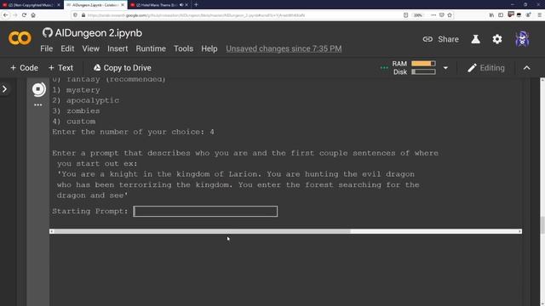Click 'Enter the number of your choice: 4'
Viewport: 545px width, 306px height.
coord(133,132)
